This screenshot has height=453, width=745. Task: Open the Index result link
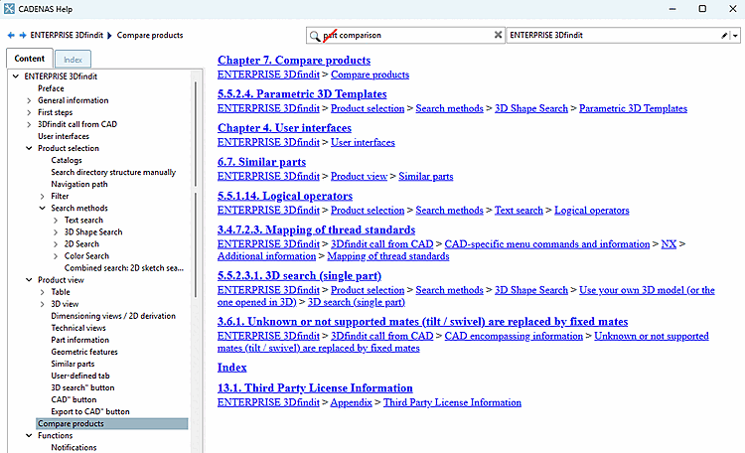coord(231,368)
